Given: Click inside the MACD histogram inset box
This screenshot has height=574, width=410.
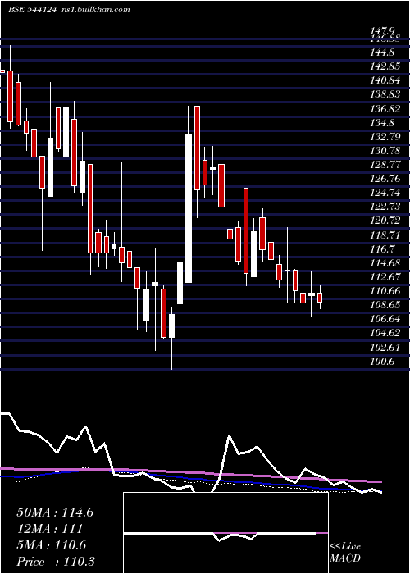Looking at the screenshot, I should point(225,533).
